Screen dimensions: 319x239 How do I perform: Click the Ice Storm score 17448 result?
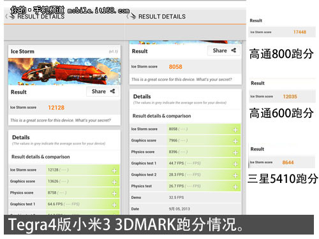pos(282,32)
